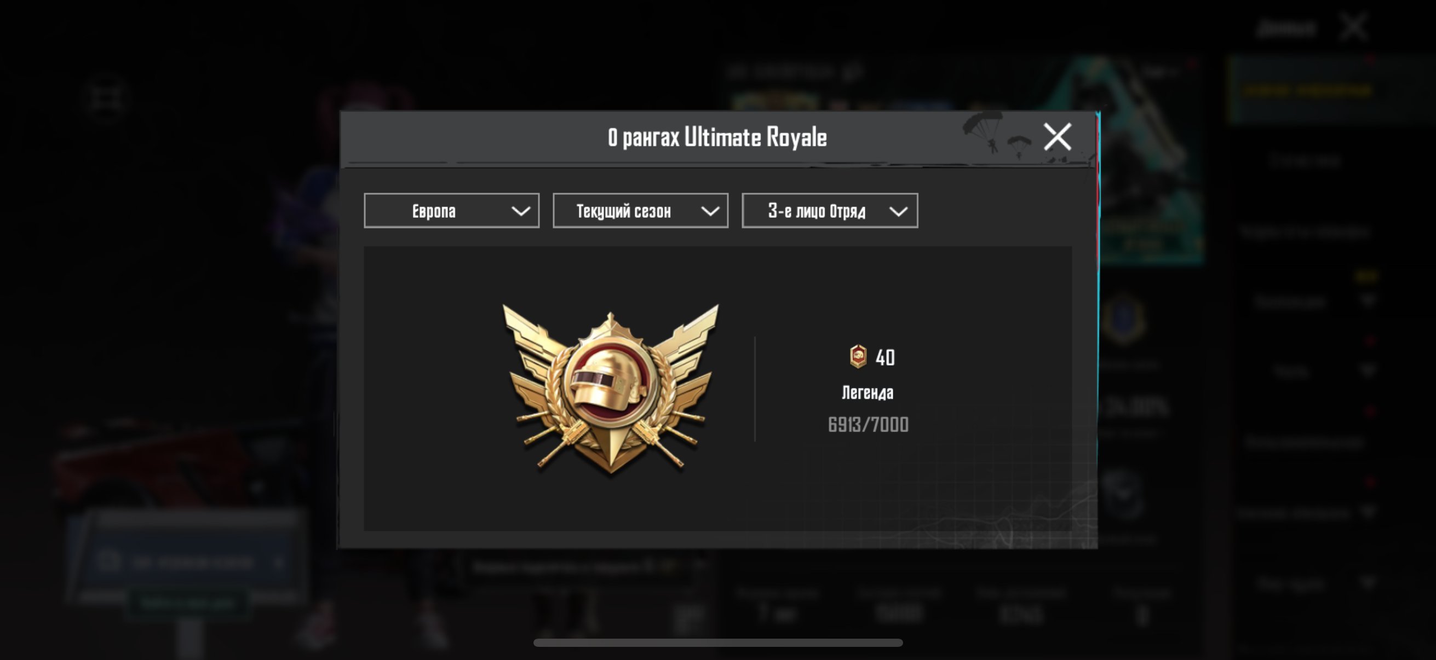Tap the dimmed blue button beneath the car
Screen dimensions: 1436x660
(189, 563)
